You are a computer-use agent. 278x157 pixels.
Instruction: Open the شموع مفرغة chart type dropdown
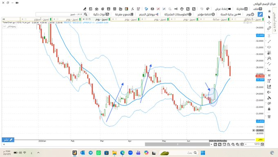tap(124, 14)
